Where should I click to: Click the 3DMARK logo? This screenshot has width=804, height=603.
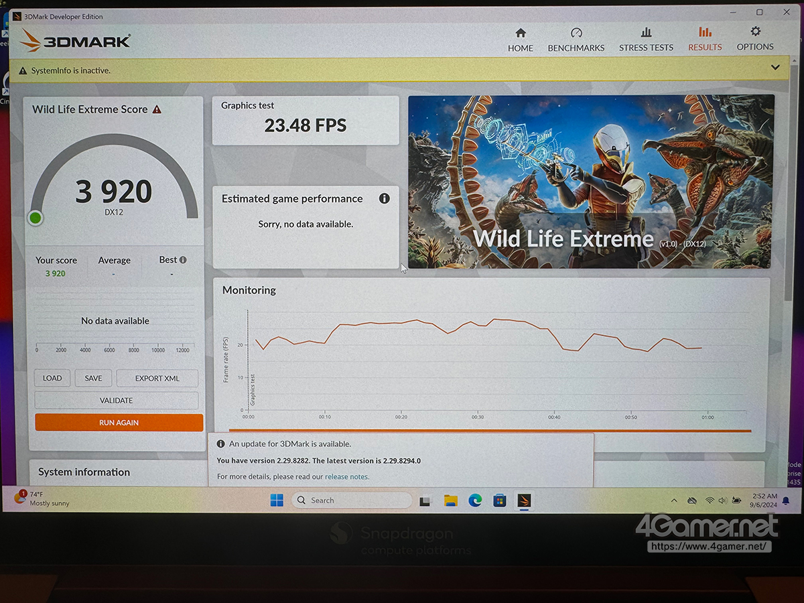click(75, 40)
